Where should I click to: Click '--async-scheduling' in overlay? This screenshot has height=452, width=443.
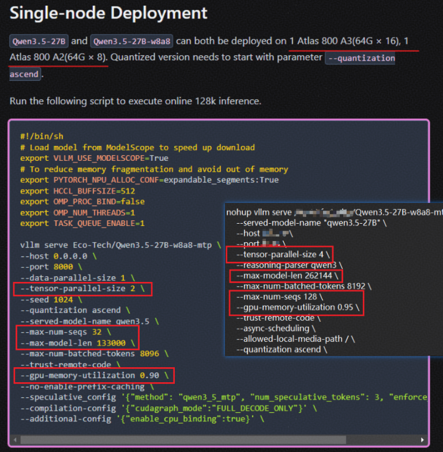[276, 329]
